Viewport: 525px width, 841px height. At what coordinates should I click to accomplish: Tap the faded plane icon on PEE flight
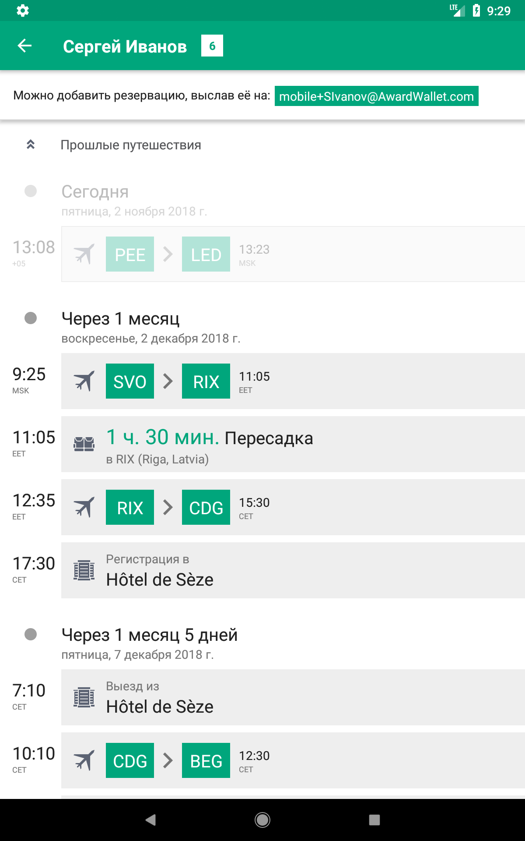pyautogui.click(x=84, y=254)
